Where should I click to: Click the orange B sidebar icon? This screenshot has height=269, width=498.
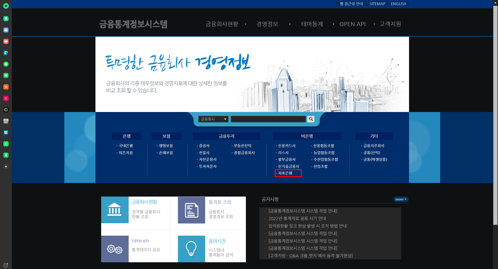(6, 87)
